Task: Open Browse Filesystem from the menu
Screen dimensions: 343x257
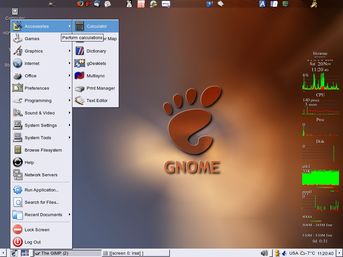Action: 41,150
